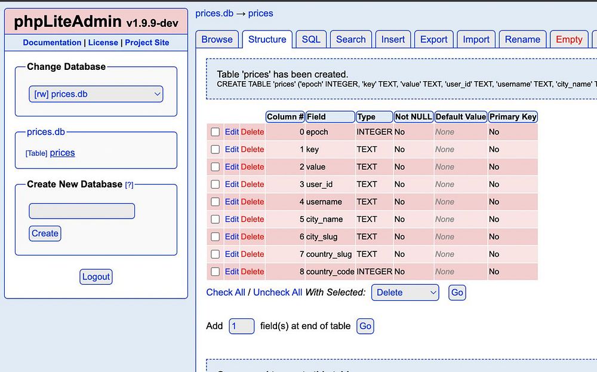Click prices.db in the breadcrumb

point(214,13)
